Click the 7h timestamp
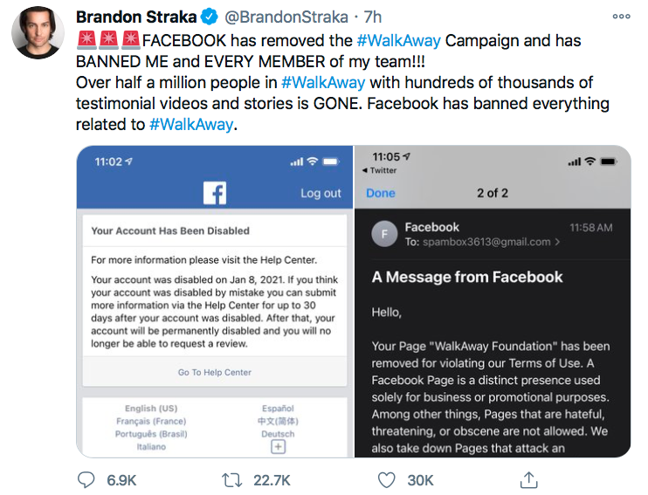The width and height of the screenshot is (648, 495). [x=372, y=17]
